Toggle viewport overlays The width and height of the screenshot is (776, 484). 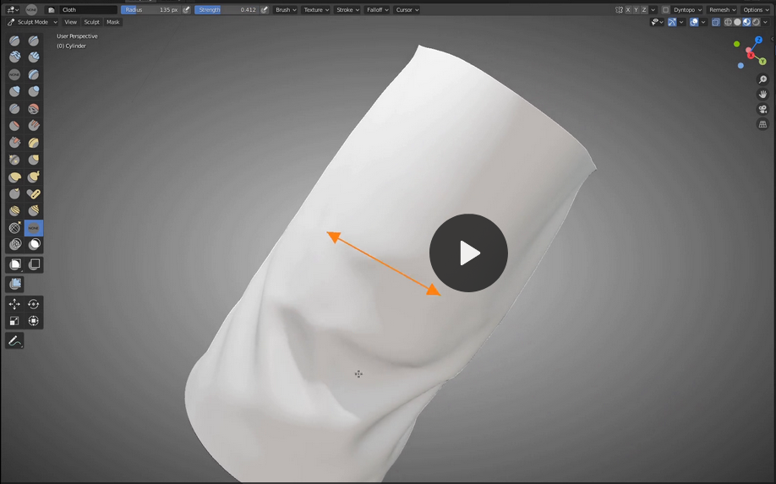pyautogui.click(x=694, y=22)
